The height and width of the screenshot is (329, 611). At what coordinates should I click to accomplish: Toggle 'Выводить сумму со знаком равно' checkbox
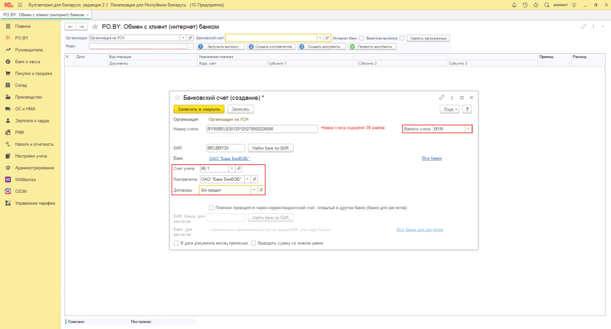[254, 243]
